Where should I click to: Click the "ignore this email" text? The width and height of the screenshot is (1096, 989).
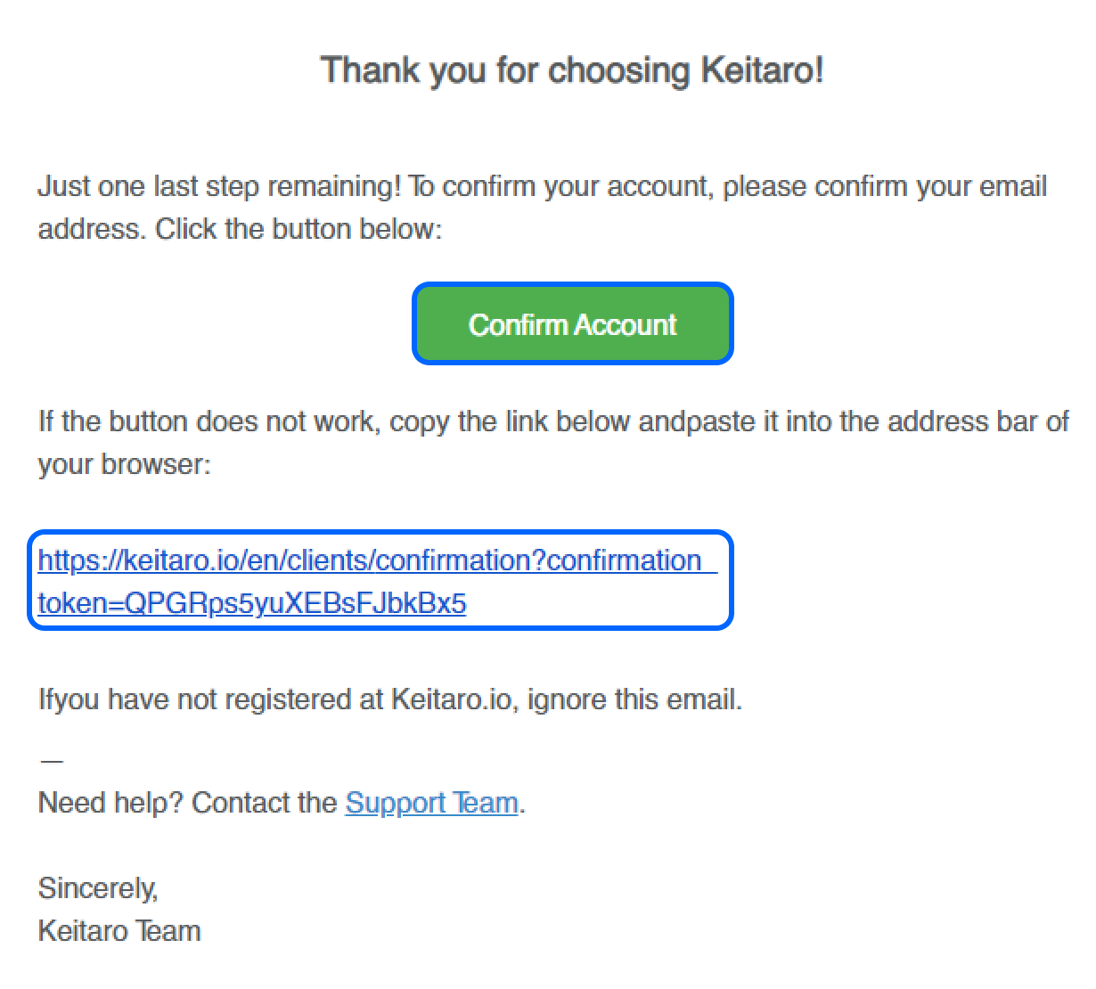tap(634, 699)
